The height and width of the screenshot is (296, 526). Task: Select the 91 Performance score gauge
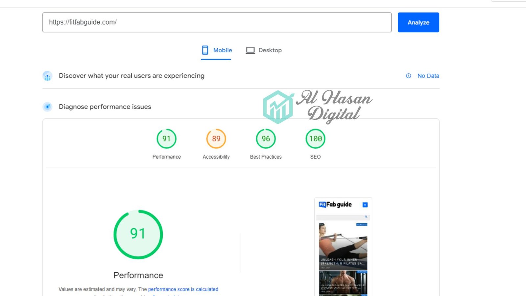(166, 138)
